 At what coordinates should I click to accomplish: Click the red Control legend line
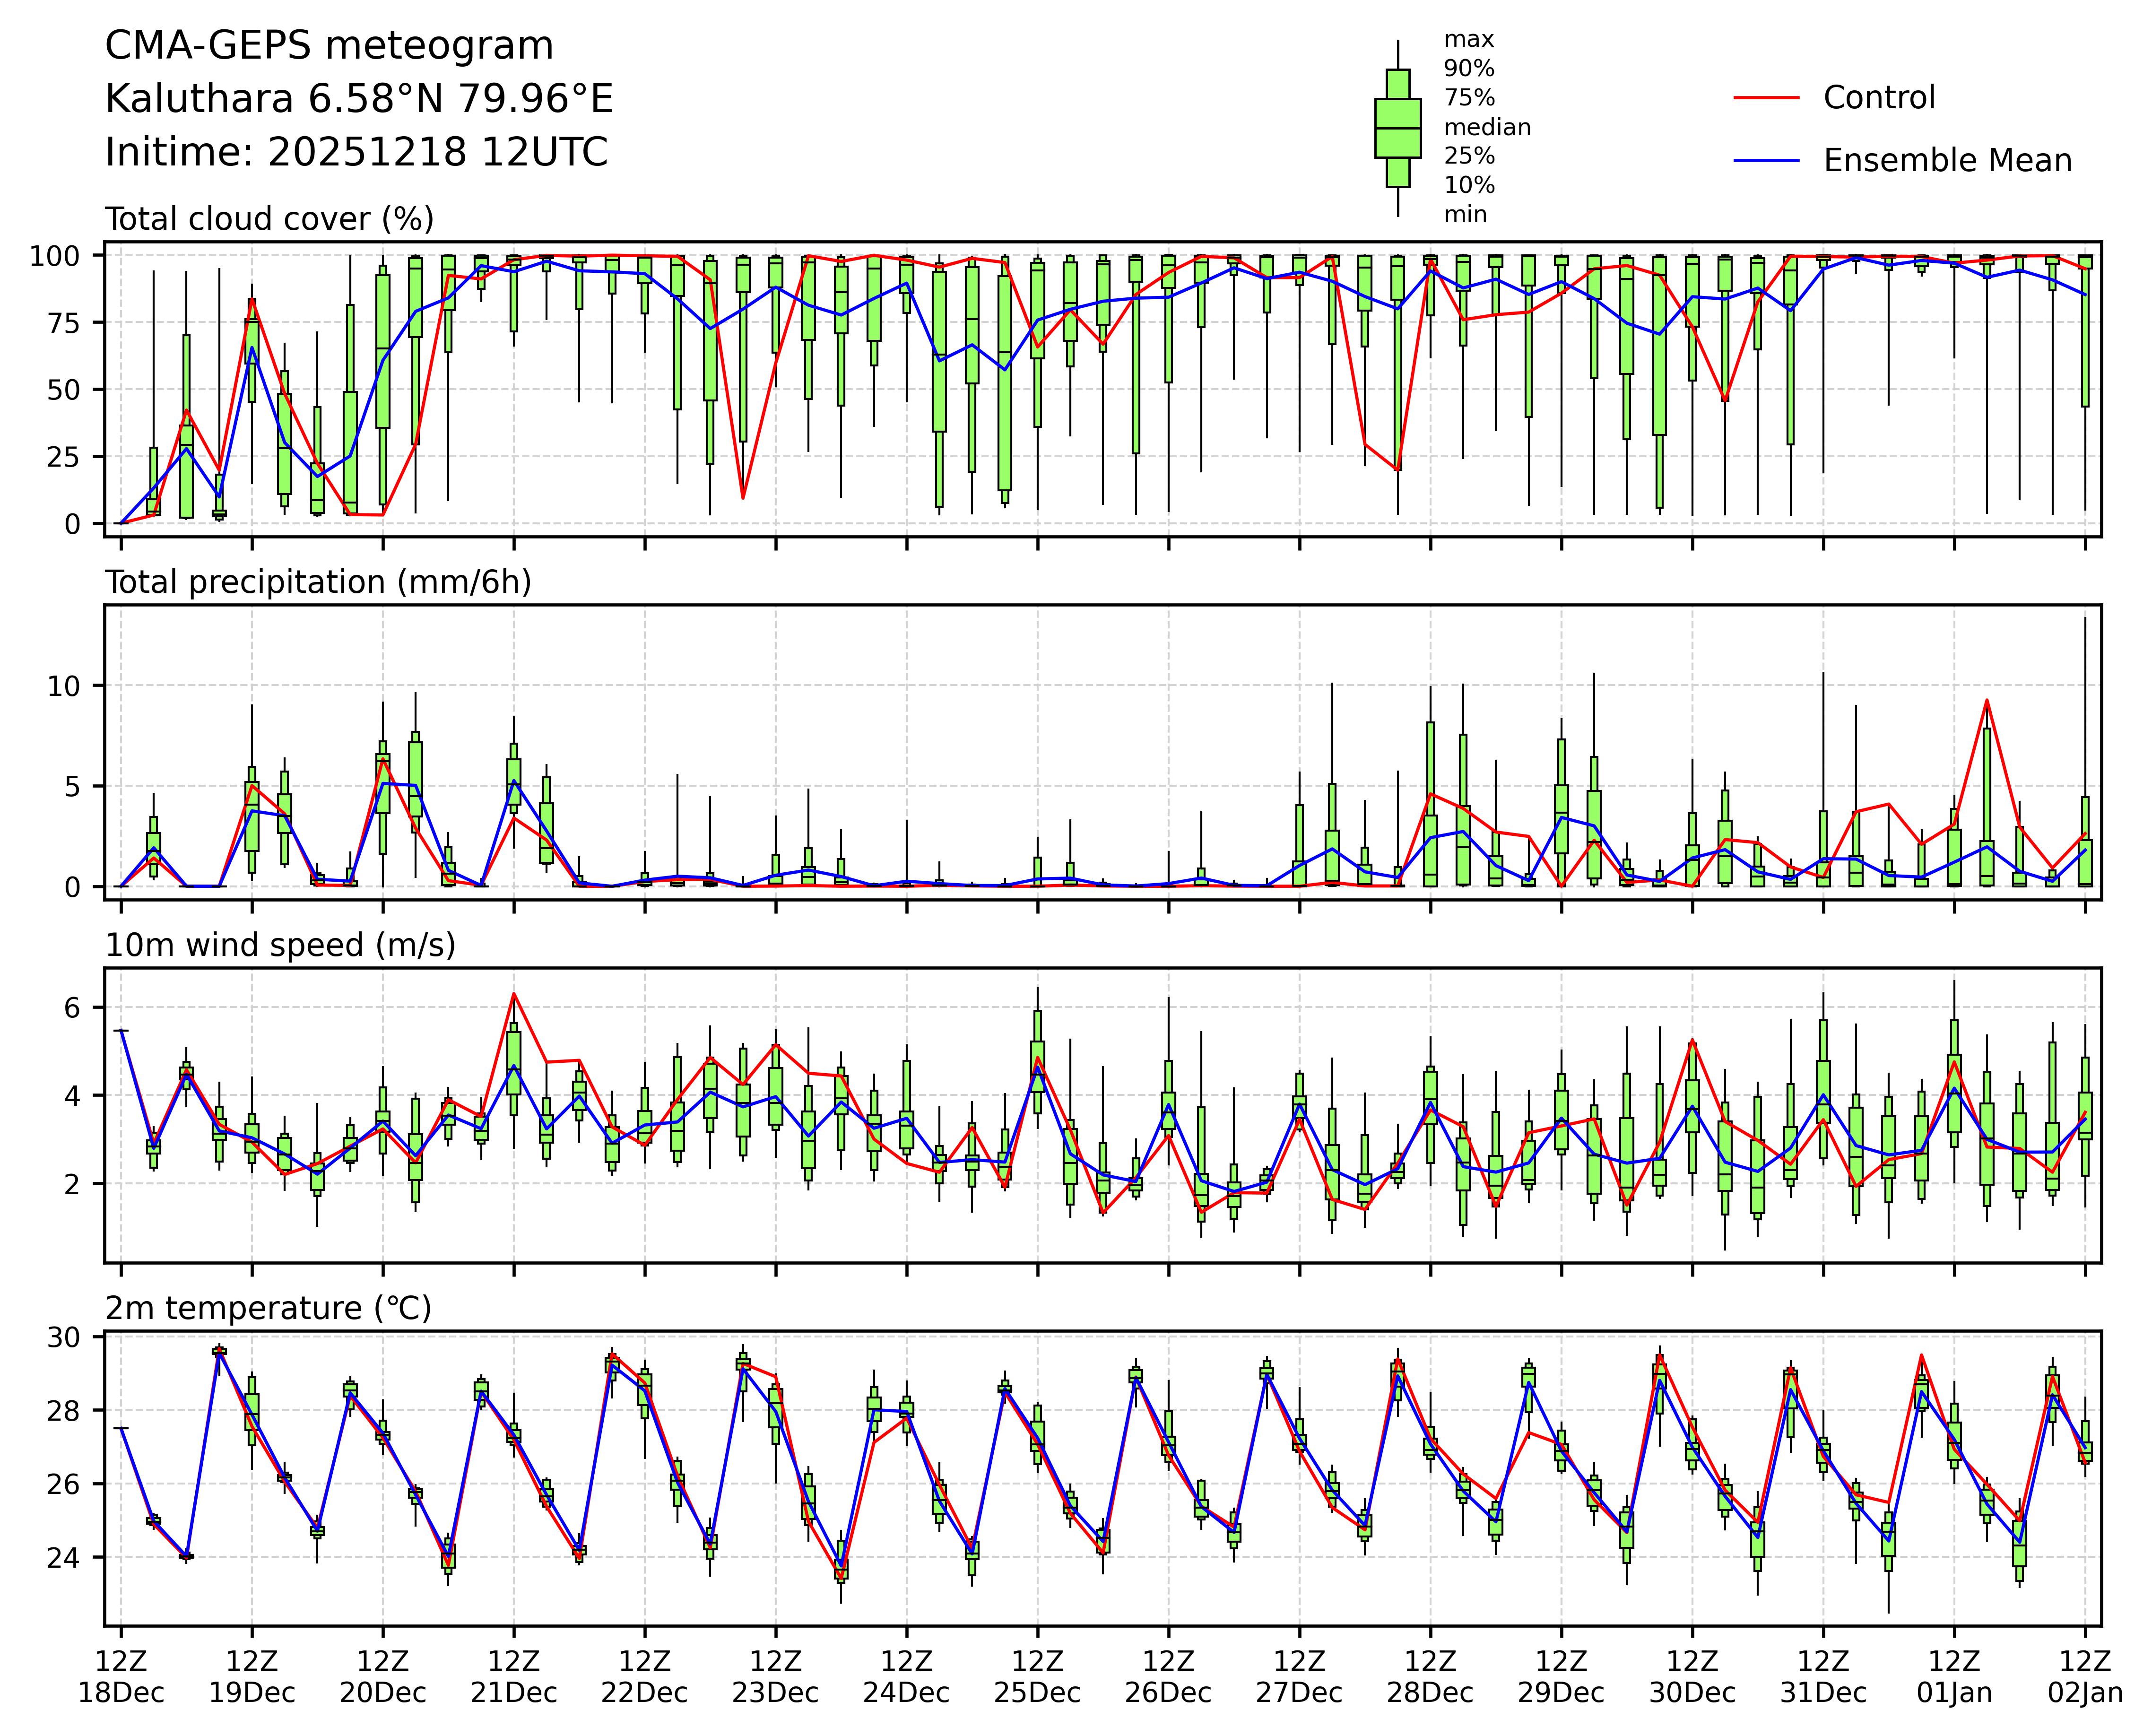[x=1766, y=98]
